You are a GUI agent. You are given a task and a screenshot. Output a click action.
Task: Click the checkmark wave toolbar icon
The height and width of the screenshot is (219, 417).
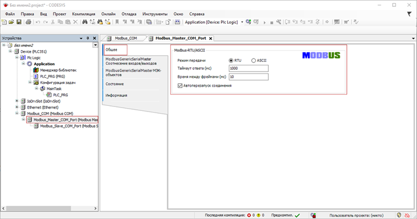coord(356,22)
